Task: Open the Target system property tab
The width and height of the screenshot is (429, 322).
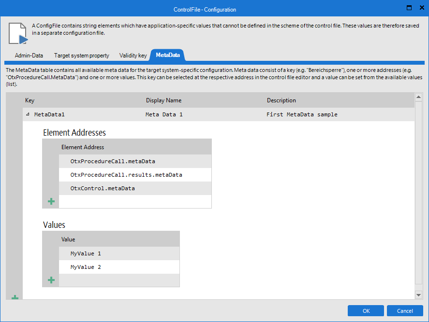Action: point(81,56)
